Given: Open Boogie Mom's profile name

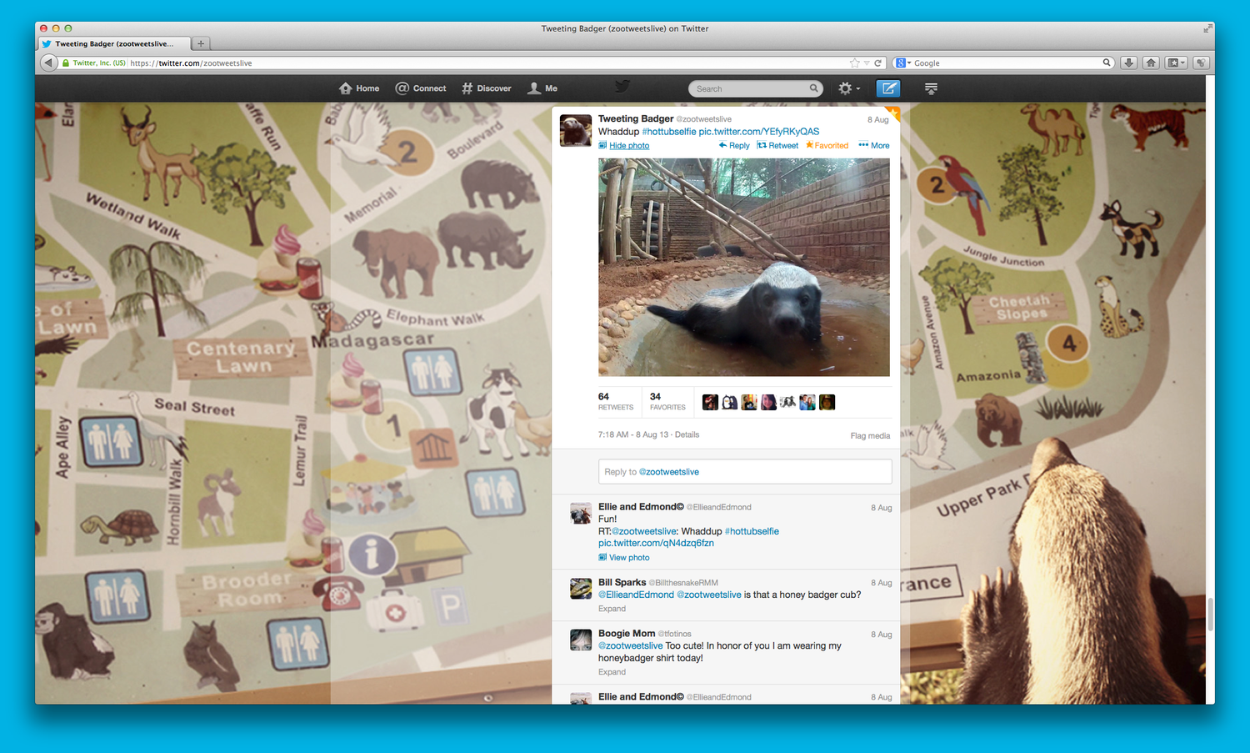Looking at the screenshot, I should (627, 634).
